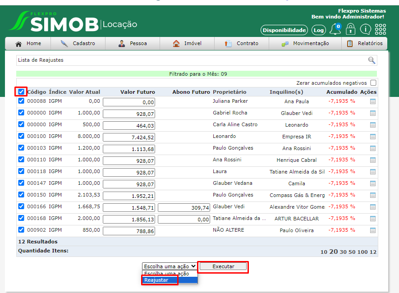Open the Imóvel menu

[187, 43]
